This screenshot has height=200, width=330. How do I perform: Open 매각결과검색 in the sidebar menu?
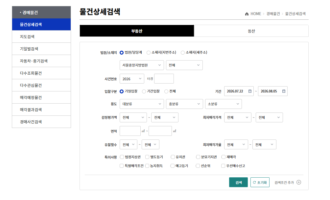click(x=41, y=110)
